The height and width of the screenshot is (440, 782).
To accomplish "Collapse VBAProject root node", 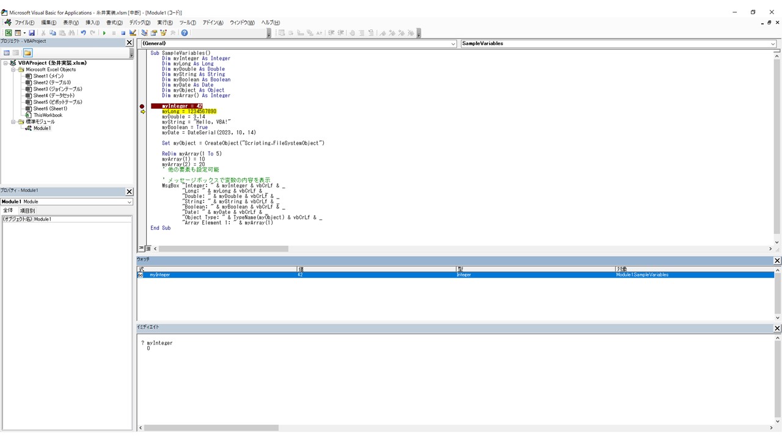I will click(x=5, y=63).
